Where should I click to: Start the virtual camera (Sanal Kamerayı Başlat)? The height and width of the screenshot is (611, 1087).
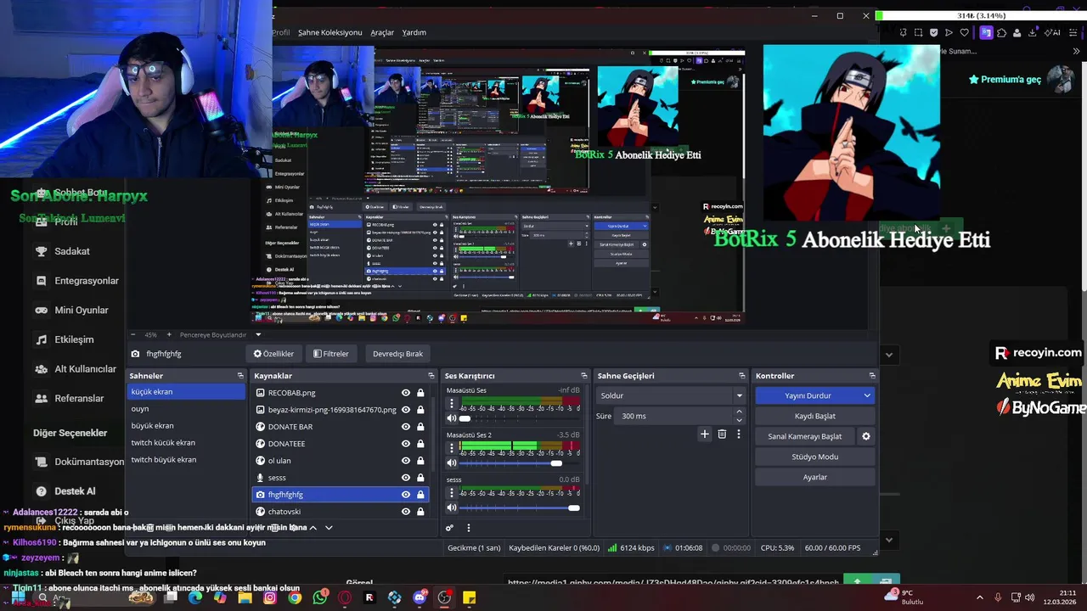(805, 436)
